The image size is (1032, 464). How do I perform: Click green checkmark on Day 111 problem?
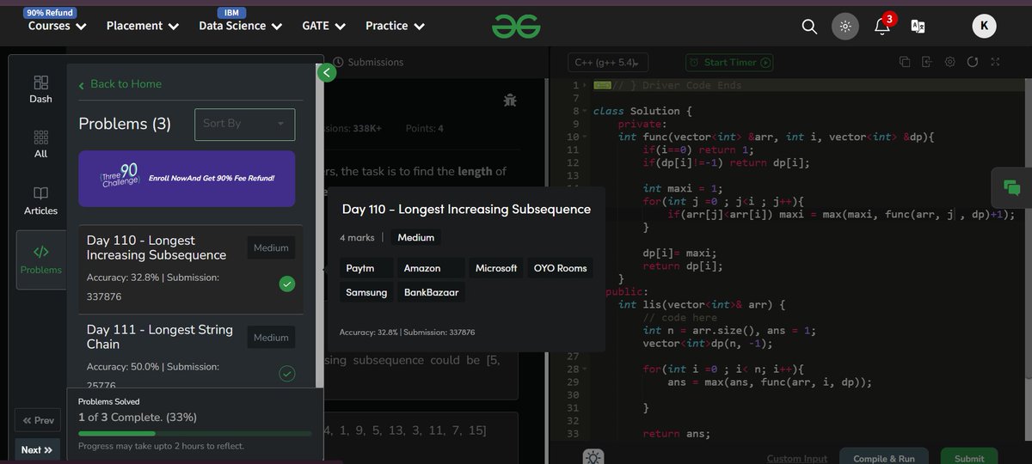click(287, 373)
